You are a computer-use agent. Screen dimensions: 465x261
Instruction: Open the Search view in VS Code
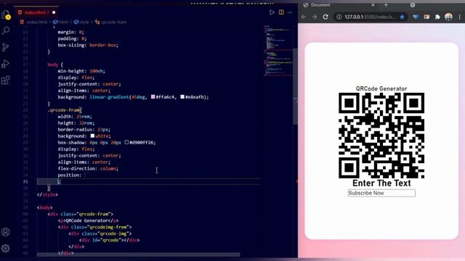6,30
